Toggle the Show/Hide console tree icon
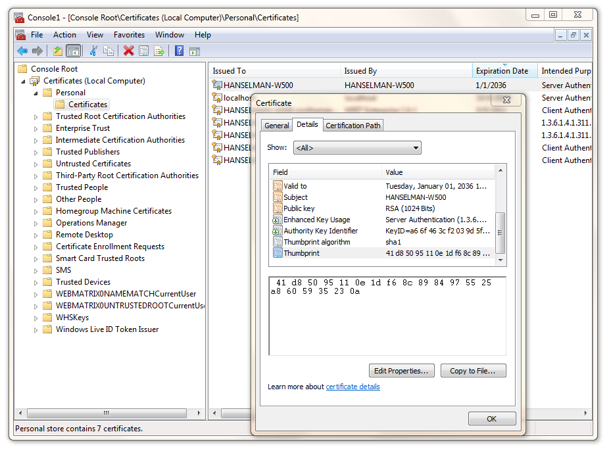The width and height of the screenshot is (609, 453). [x=73, y=51]
